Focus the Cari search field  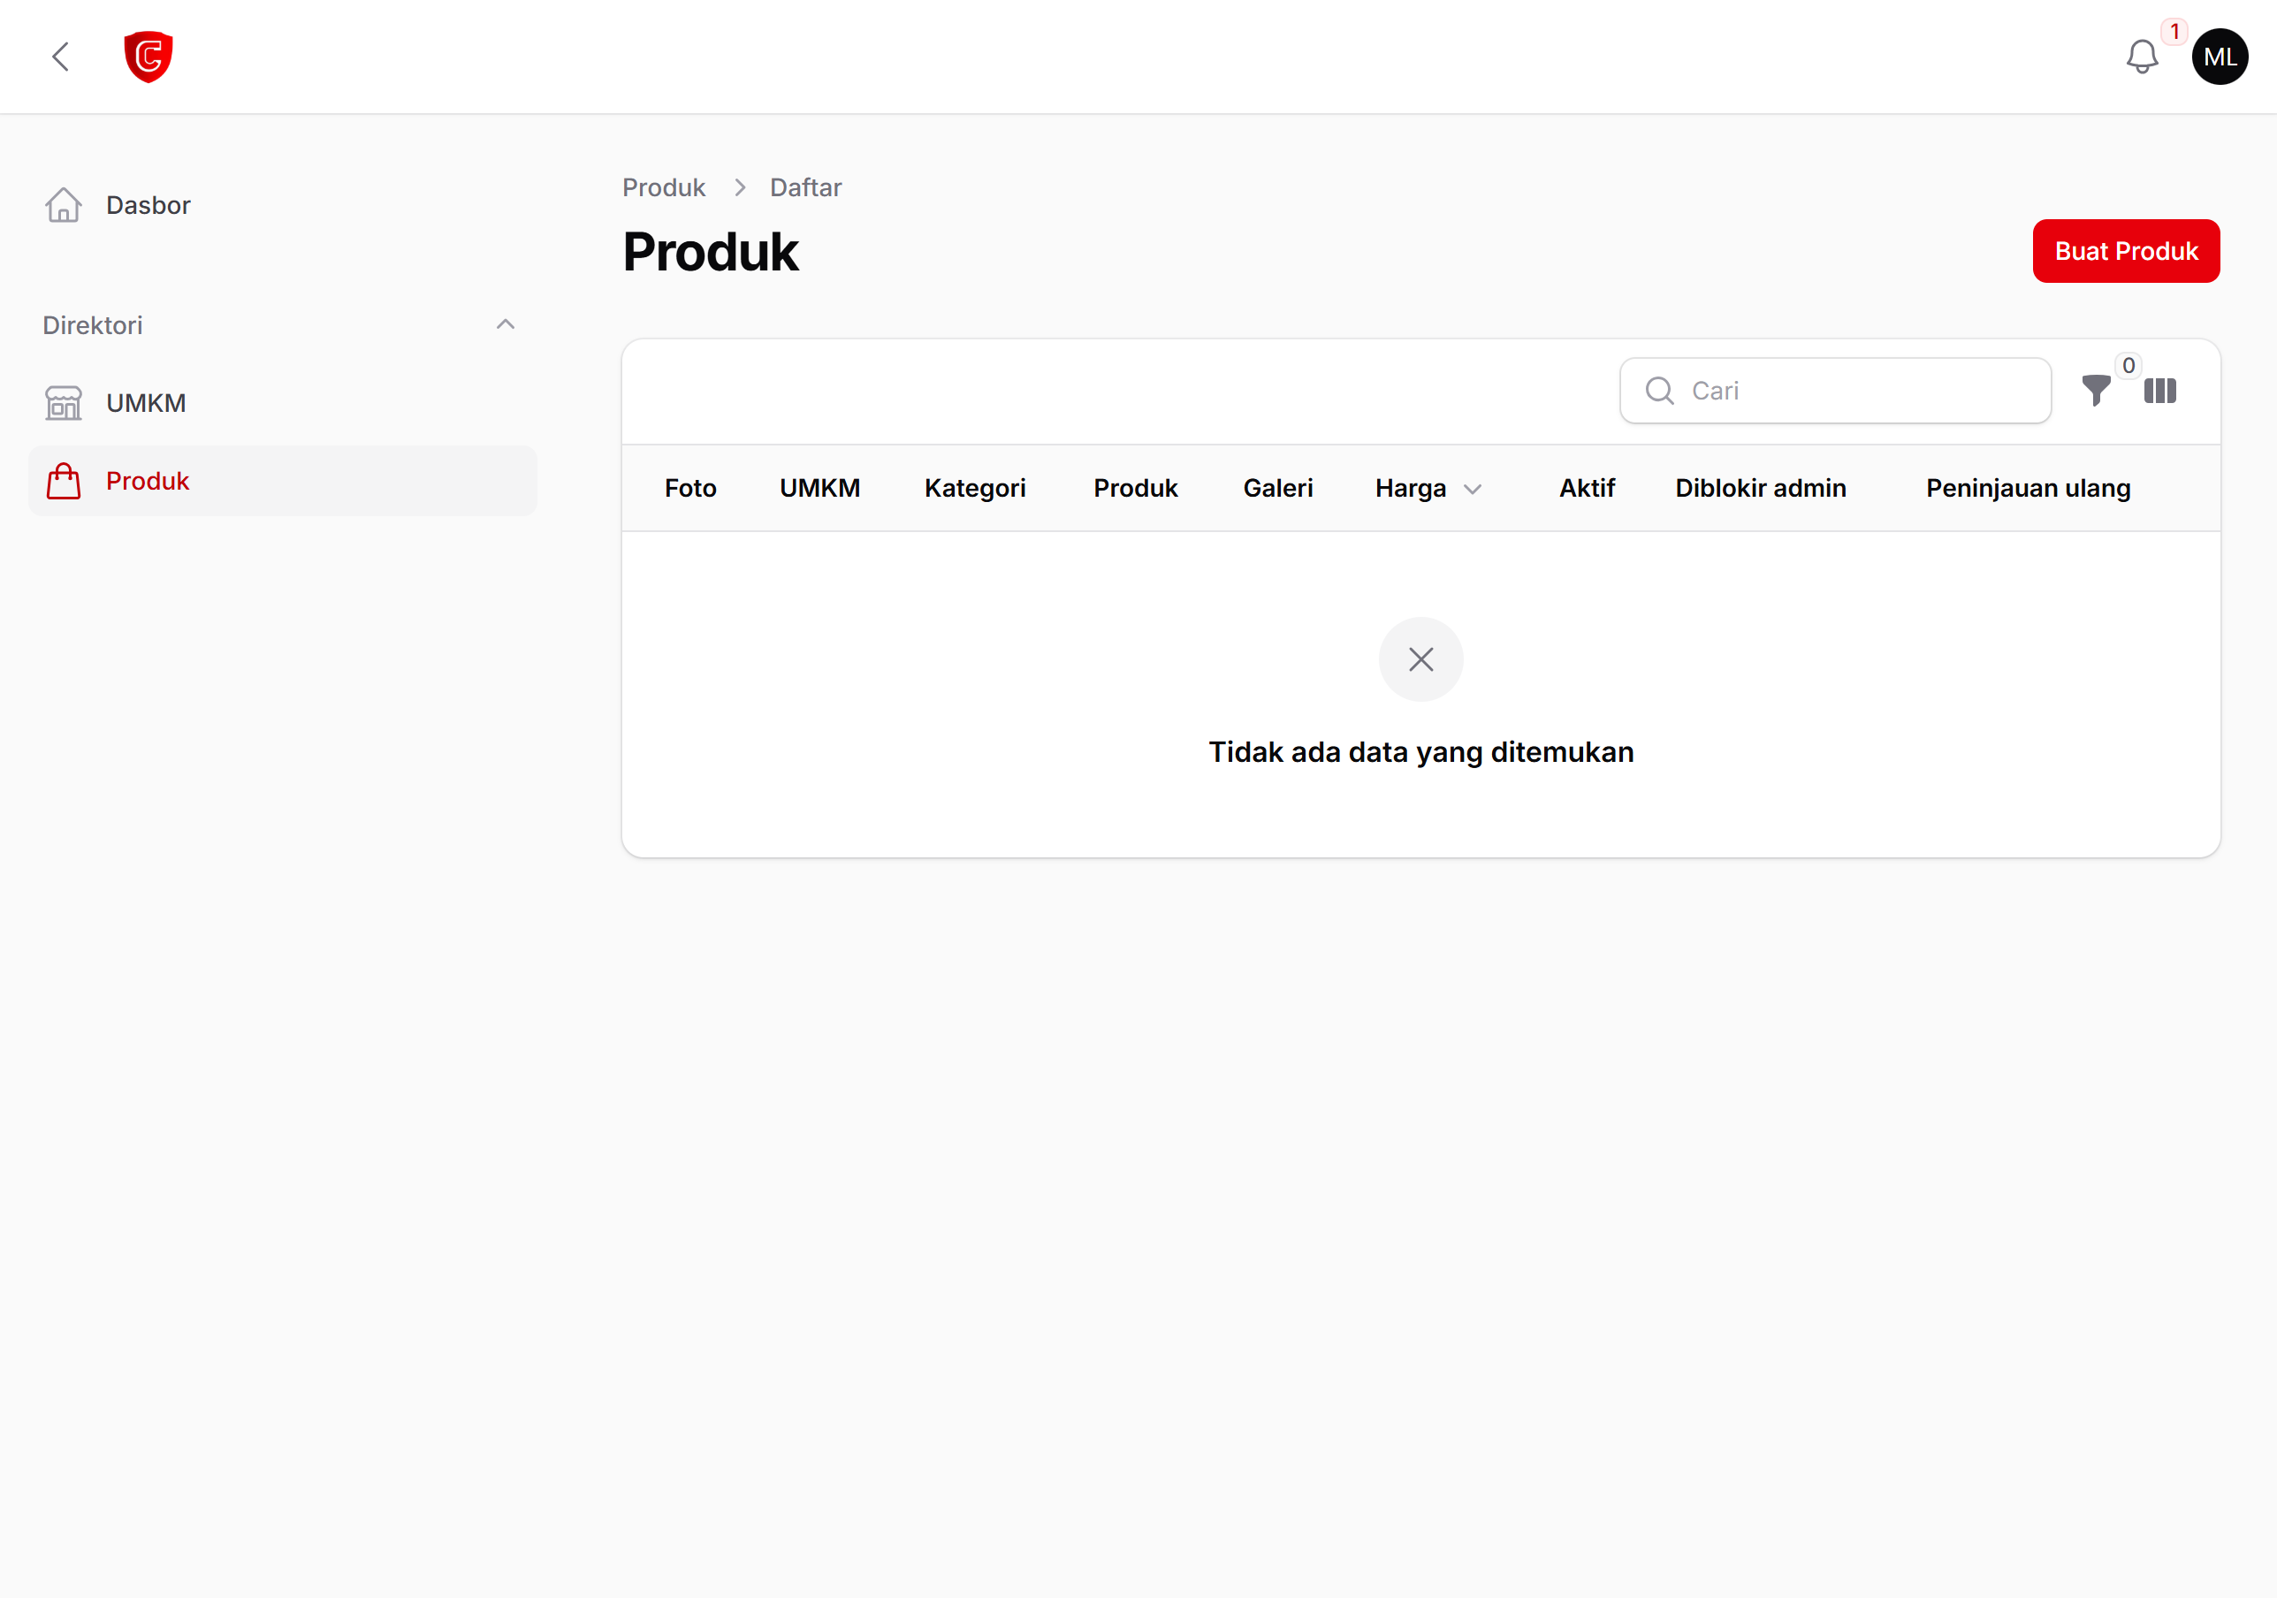pyautogui.click(x=1835, y=391)
